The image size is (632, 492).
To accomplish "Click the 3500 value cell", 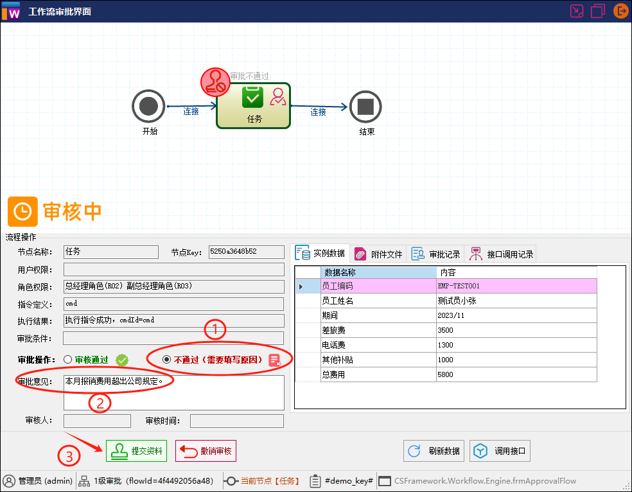I will tap(517, 330).
